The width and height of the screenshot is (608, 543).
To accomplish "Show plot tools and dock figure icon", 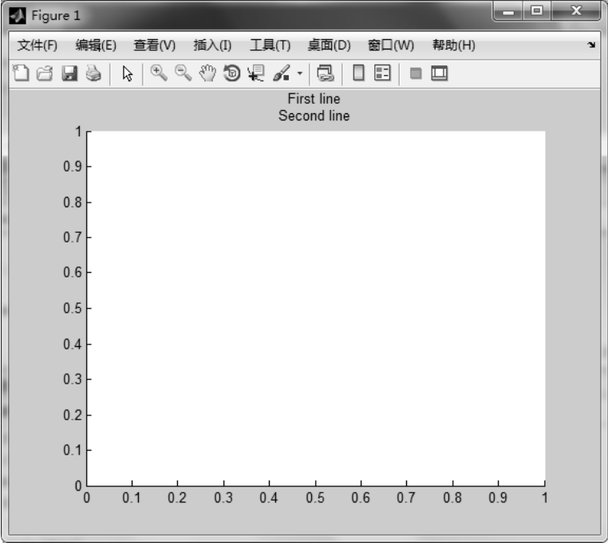I will pyautogui.click(x=440, y=73).
